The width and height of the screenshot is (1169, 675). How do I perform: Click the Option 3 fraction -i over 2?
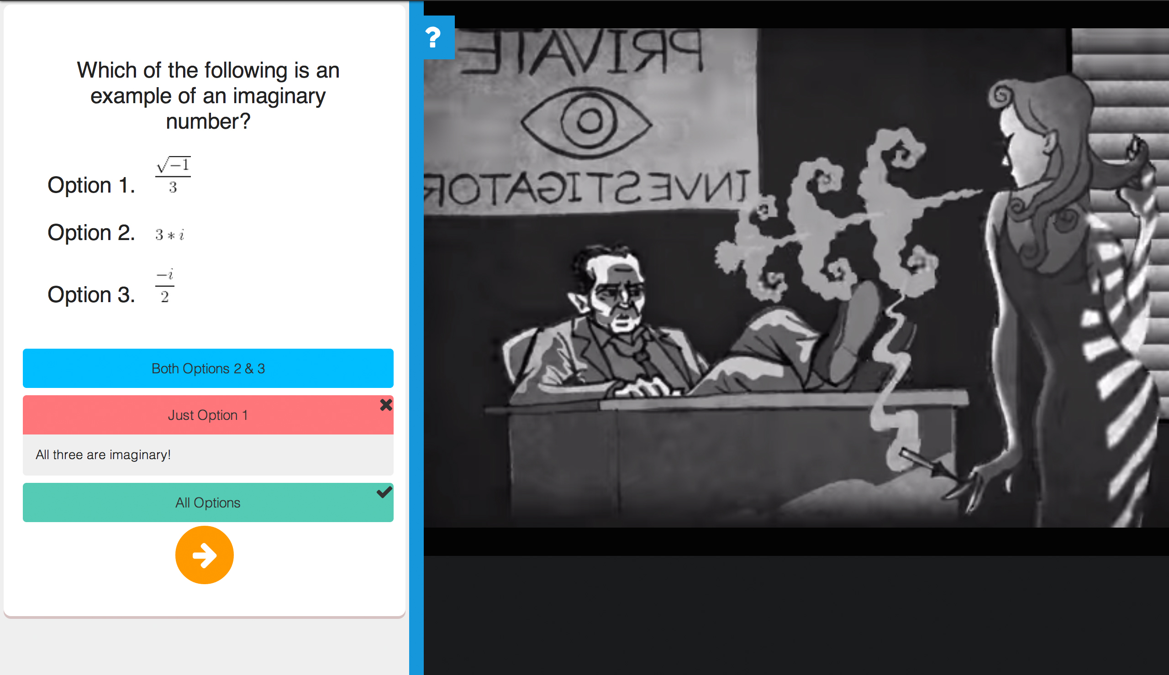pos(164,286)
